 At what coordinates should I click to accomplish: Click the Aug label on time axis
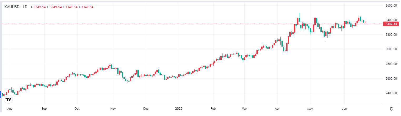(x=9, y=109)
